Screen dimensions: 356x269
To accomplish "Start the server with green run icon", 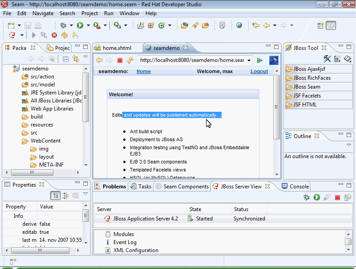I will tap(317, 197).
